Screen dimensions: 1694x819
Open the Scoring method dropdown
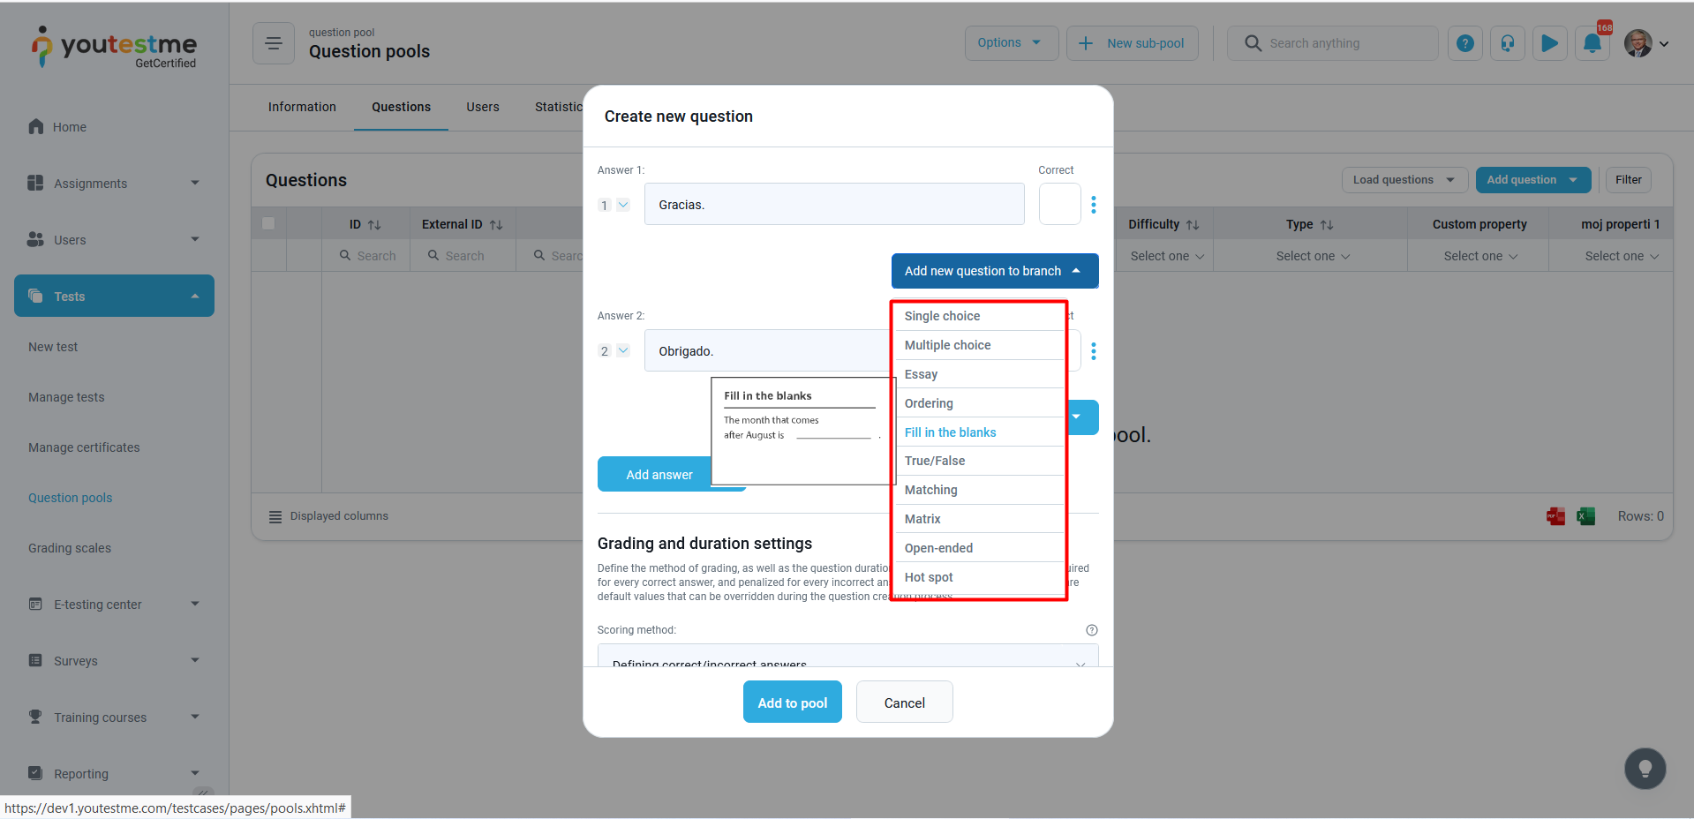[847, 656]
